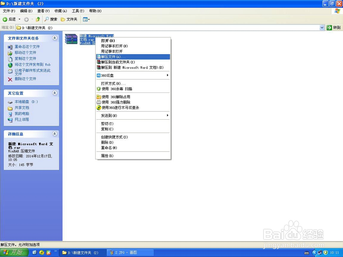Expand the hidden tray icons arrow
This screenshot has width=343, height=257.
tap(315, 253)
